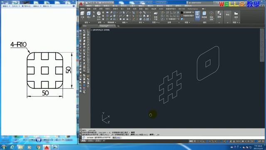Click the command line customize wrench icon
The width and height of the screenshot is (266, 150).
pyautogui.click(x=80, y=134)
